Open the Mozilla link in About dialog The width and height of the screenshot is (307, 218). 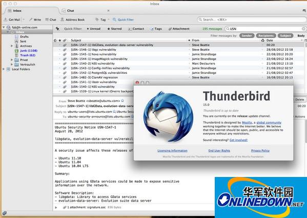tap(247, 123)
